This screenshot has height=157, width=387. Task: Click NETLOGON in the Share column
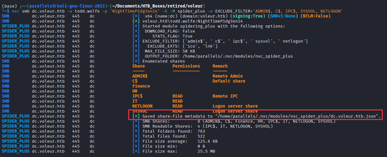pos(142,106)
